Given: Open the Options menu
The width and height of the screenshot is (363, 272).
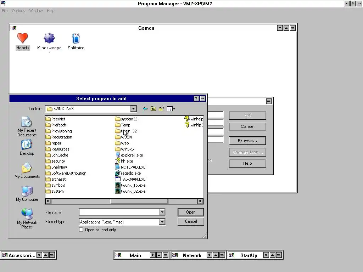Looking at the screenshot, I should (18, 11).
